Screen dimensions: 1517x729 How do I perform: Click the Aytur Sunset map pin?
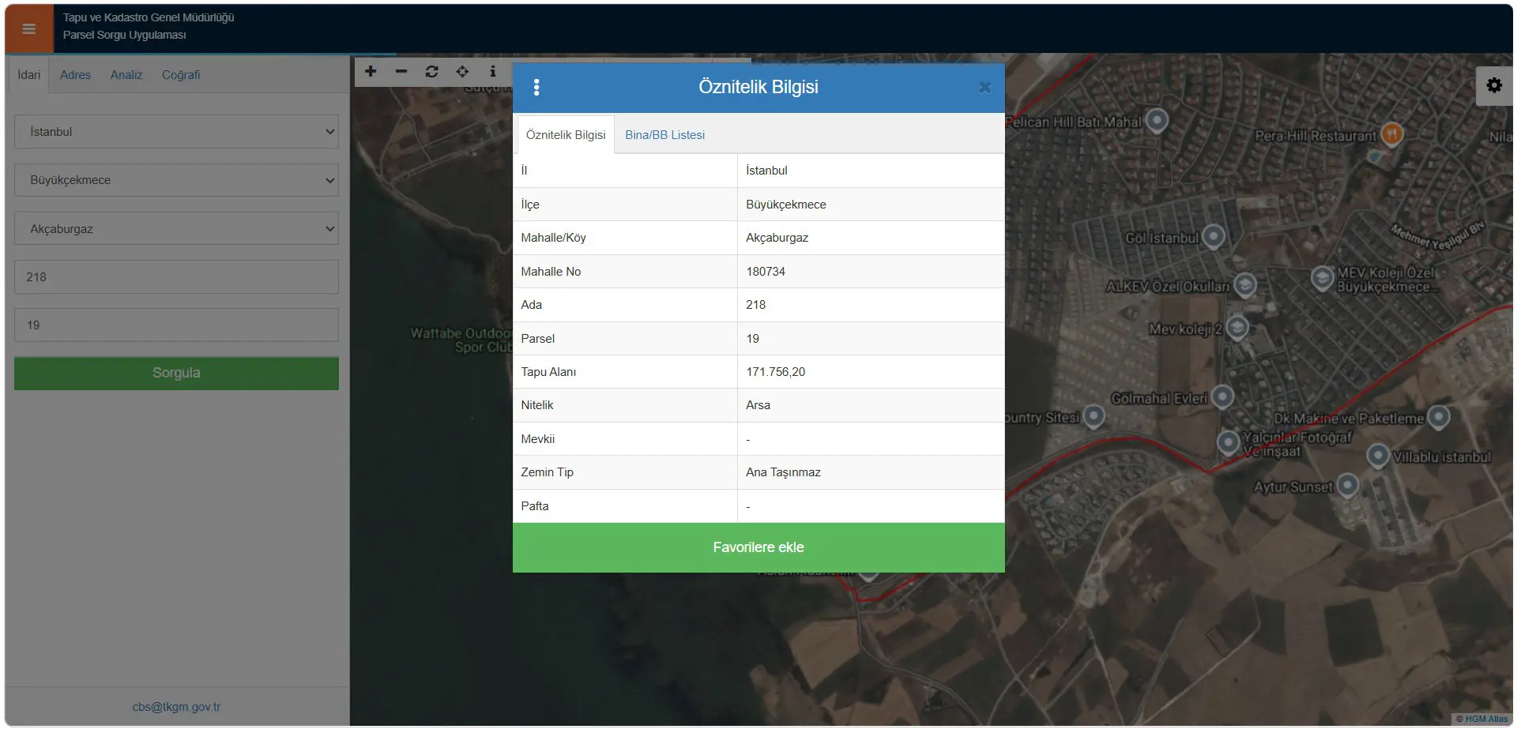(1348, 485)
